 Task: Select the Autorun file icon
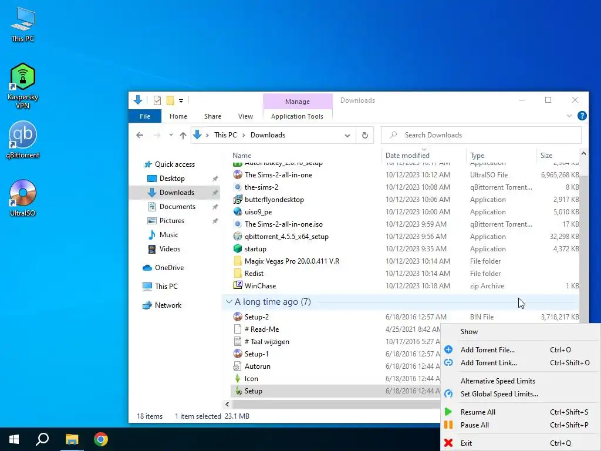pyautogui.click(x=238, y=366)
